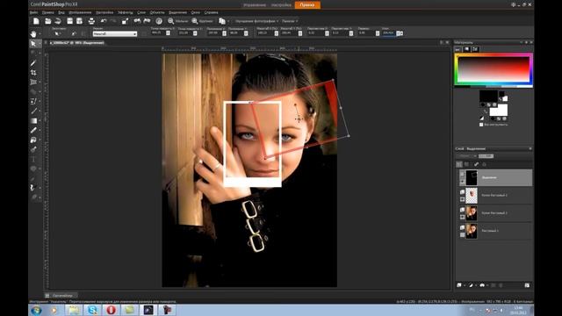Open Skype from the taskbar

(92, 310)
